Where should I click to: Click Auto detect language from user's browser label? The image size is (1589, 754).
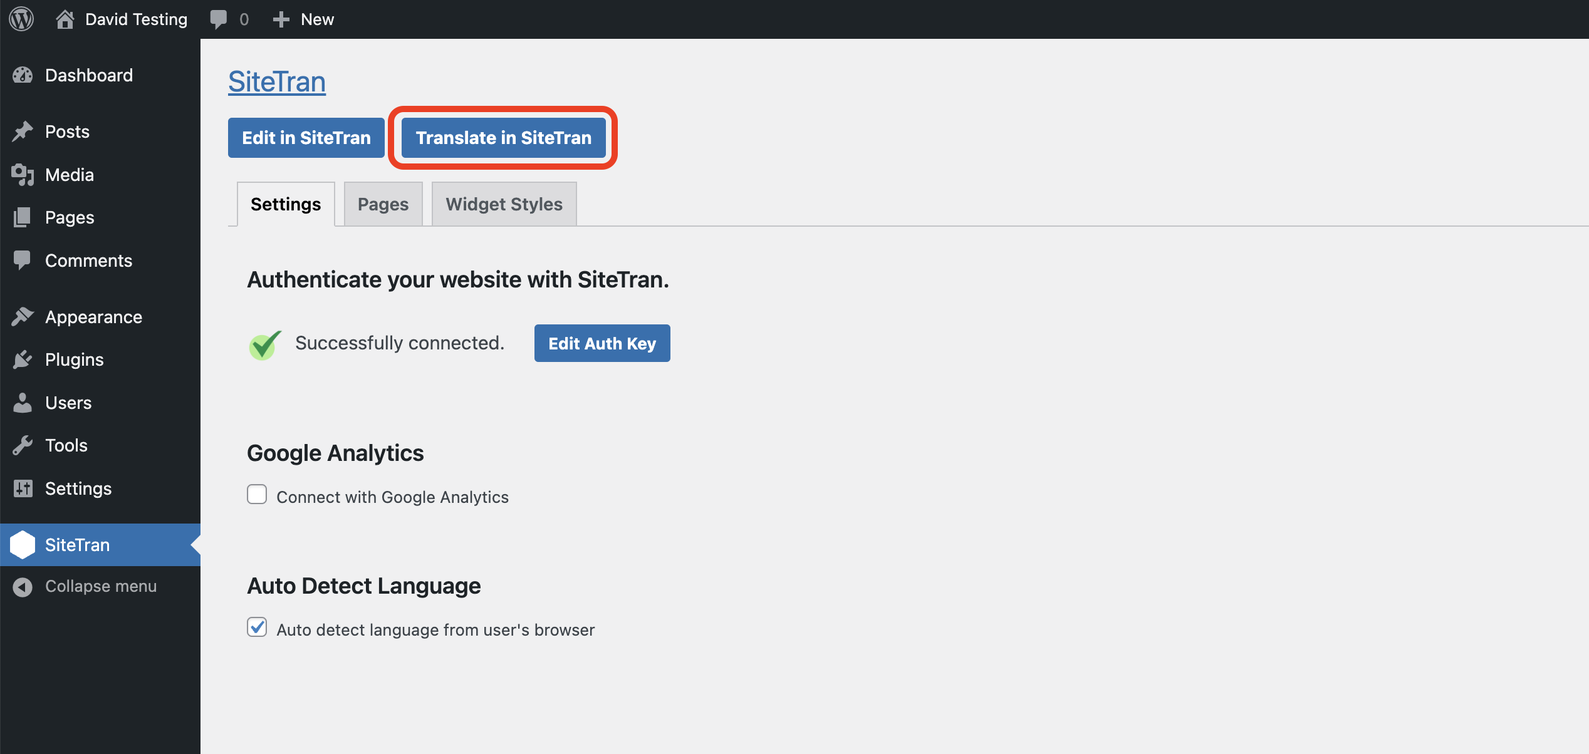click(435, 630)
